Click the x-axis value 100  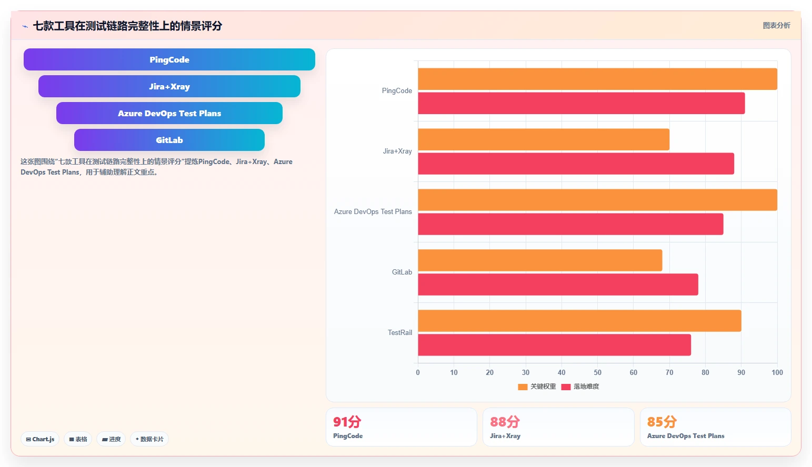(x=777, y=372)
